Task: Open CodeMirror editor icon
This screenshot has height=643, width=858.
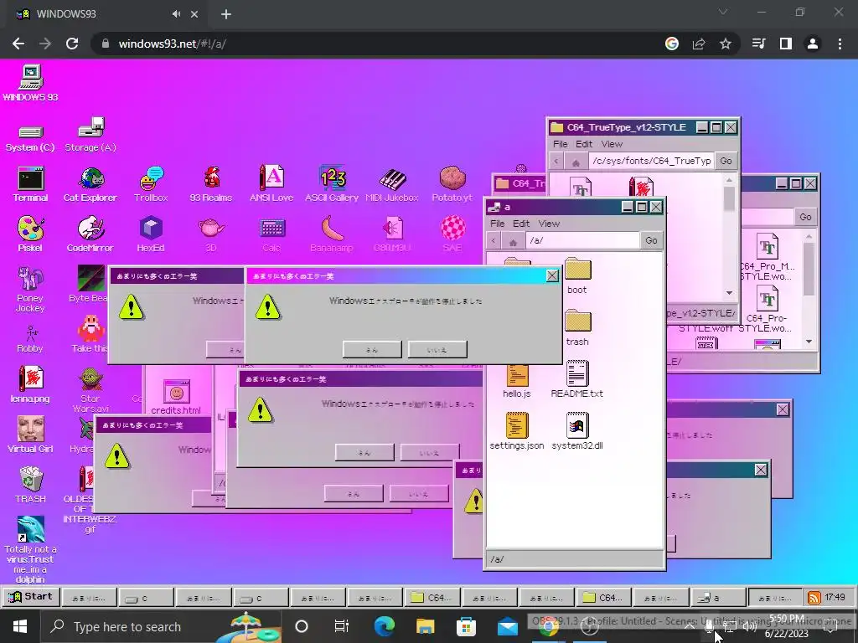Action: pyautogui.click(x=90, y=234)
